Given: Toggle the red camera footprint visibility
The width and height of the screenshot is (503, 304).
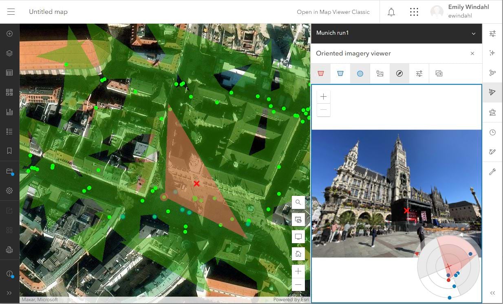Looking at the screenshot, I should coord(321,73).
